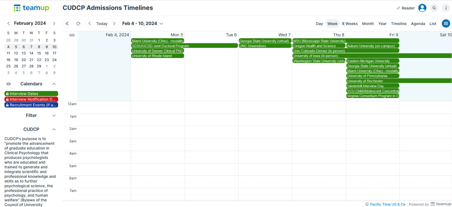Click the user profile avatar icon
The width and height of the screenshot is (452, 207).
pos(422,8)
